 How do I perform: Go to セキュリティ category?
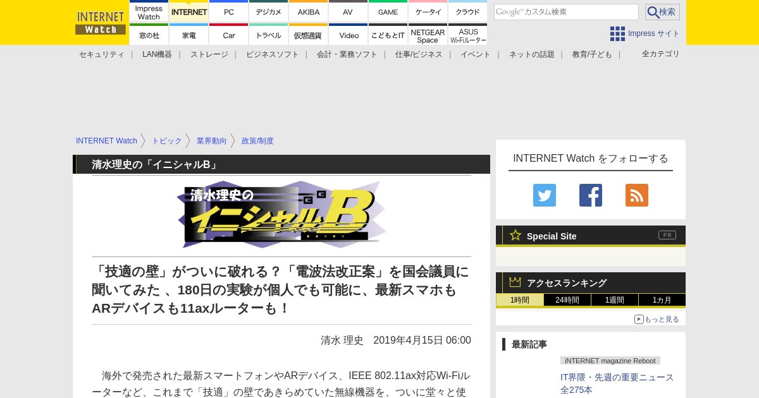(x=102, y=54)
